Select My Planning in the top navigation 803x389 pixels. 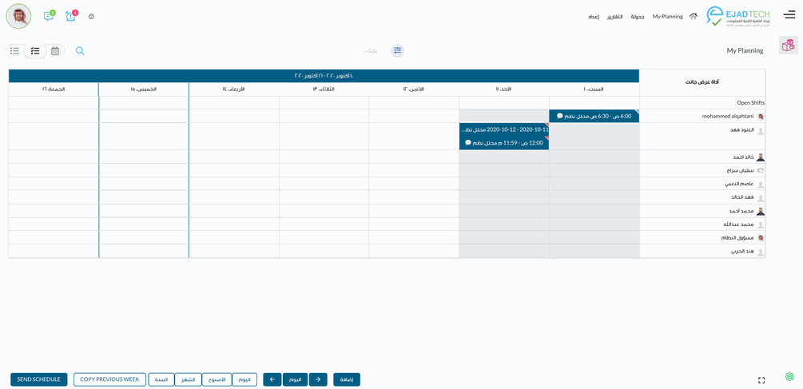tap(667, 17)
